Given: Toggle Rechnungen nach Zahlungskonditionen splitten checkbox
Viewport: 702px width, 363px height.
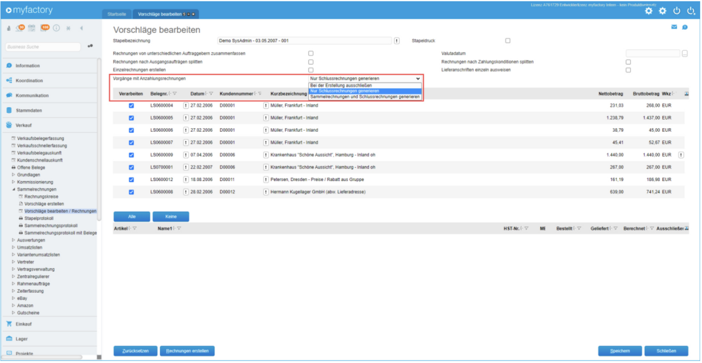Looking at the screenshot, I should tap(628, 62).
